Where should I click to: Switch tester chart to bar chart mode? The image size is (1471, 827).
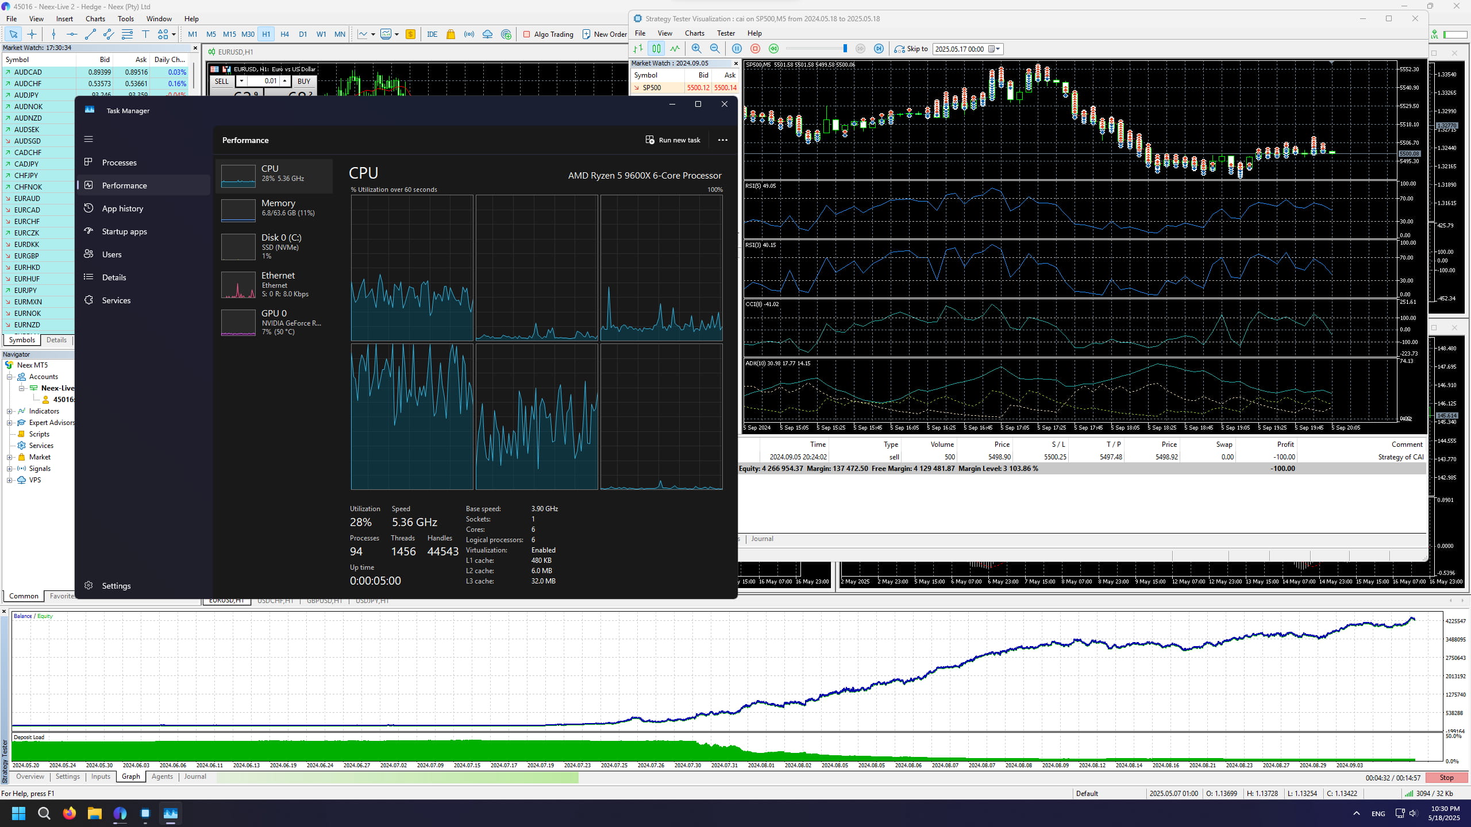click(x=638, y=49)
